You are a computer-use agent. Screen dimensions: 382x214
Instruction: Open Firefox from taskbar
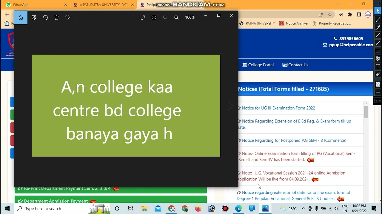coord(198,209)
